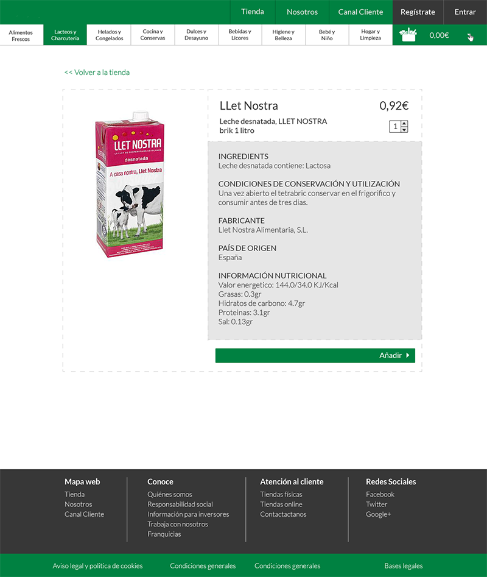The height and width of the screenshot is (577, 487).
Task: Click the quantity input field
Action: 395,127
